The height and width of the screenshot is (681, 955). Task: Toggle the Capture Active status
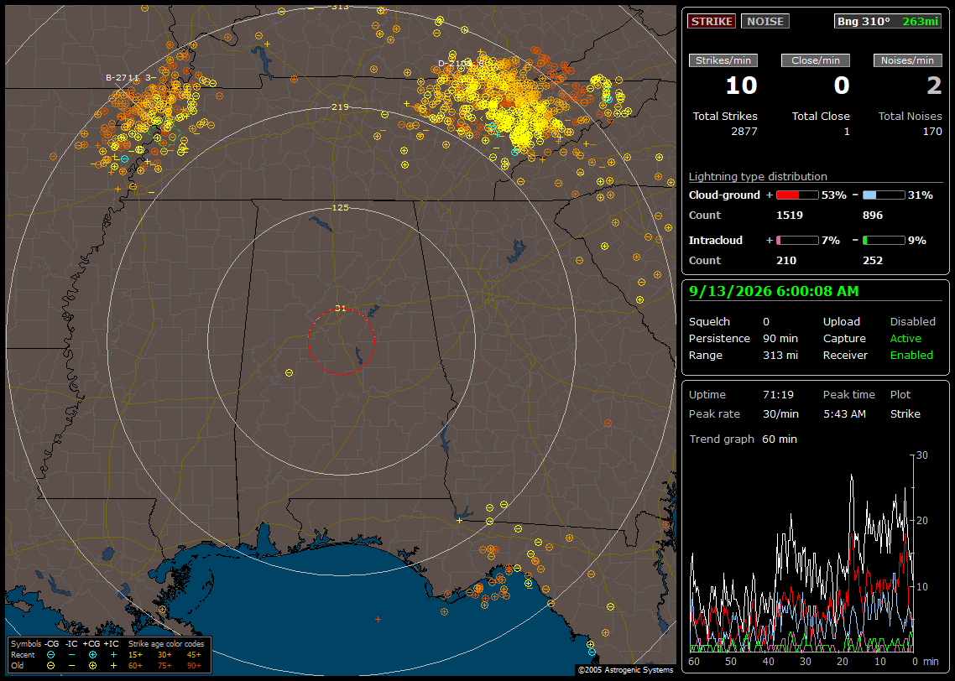[905, 338]
